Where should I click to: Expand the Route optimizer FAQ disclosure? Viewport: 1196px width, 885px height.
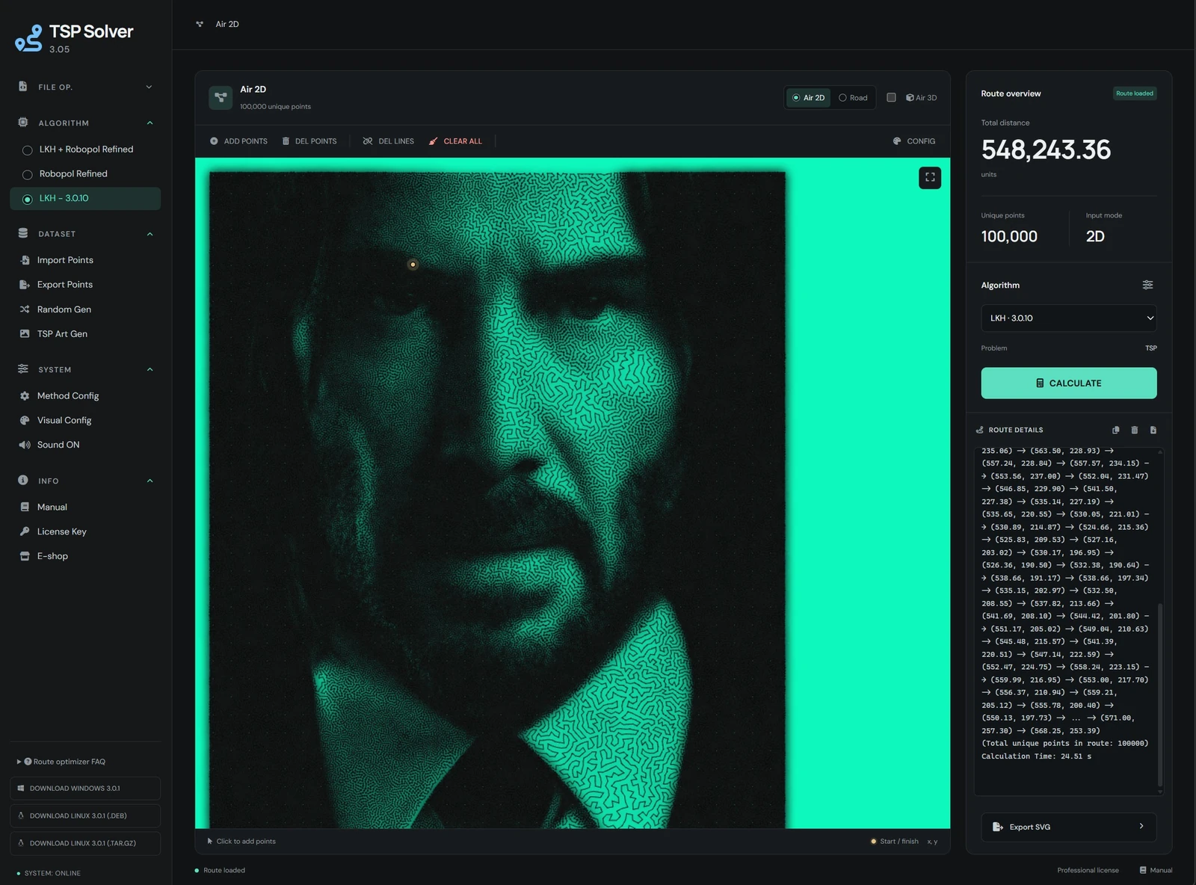point(61,762)
